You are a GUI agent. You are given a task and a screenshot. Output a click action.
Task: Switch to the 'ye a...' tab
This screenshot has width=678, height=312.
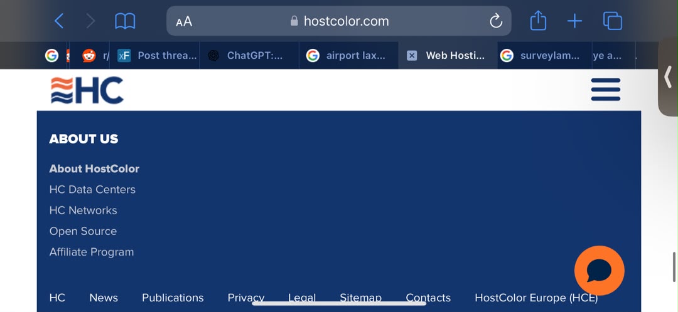click(613, 56)
